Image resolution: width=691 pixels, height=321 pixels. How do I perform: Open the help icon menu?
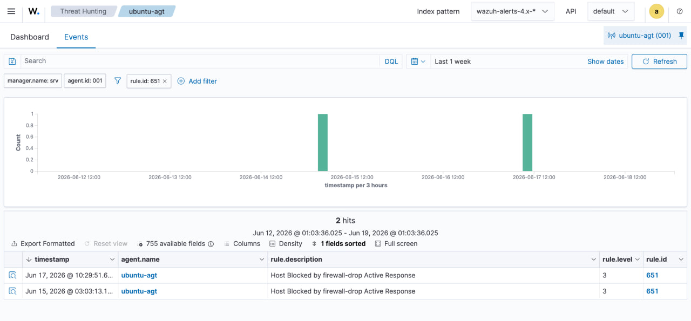tap(680, 11)
